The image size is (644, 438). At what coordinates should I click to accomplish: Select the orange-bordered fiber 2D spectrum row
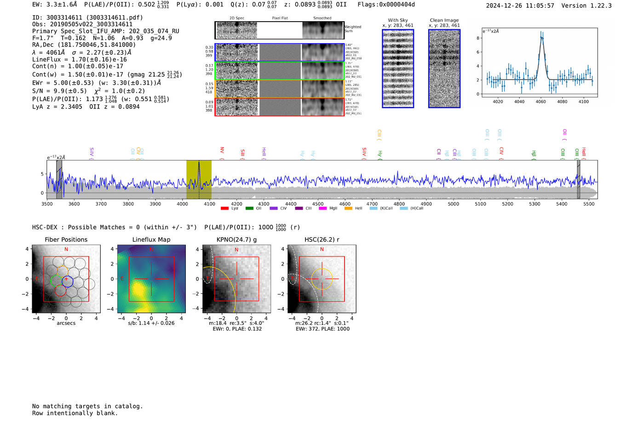pyautogui.click(x=279, y=89)
